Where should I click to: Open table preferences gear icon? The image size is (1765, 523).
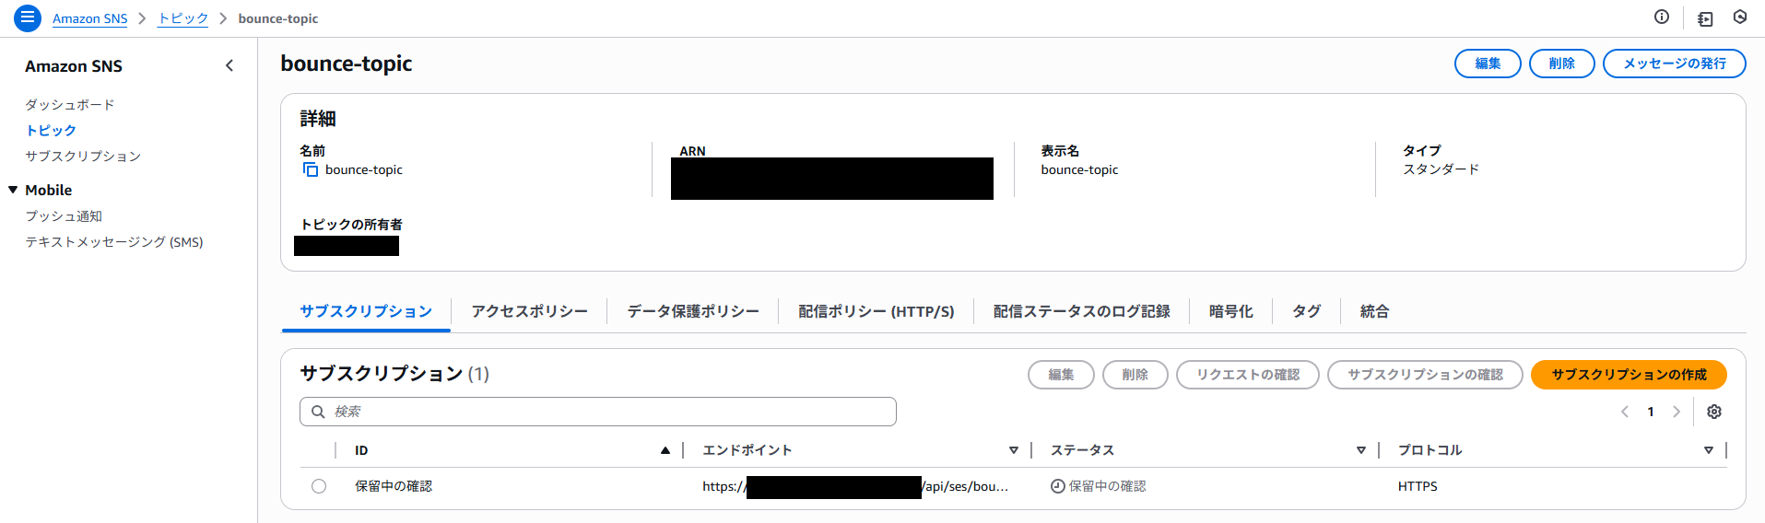coord(1713,412)
